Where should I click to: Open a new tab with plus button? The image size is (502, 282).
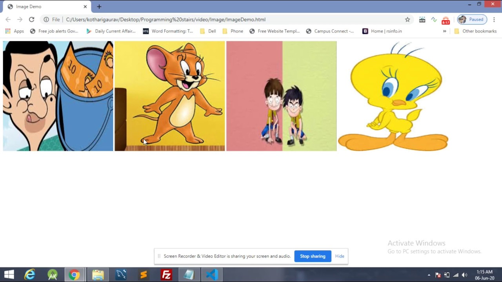[x=99, y=7]
